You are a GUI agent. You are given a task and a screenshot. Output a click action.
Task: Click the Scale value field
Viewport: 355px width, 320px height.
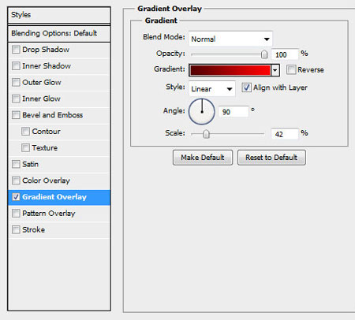[x=285, y=134]
